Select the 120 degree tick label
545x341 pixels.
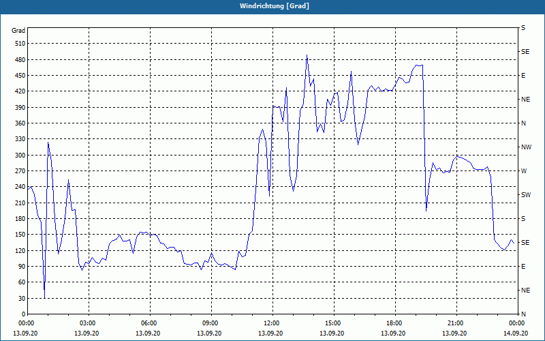pos(21,250)
